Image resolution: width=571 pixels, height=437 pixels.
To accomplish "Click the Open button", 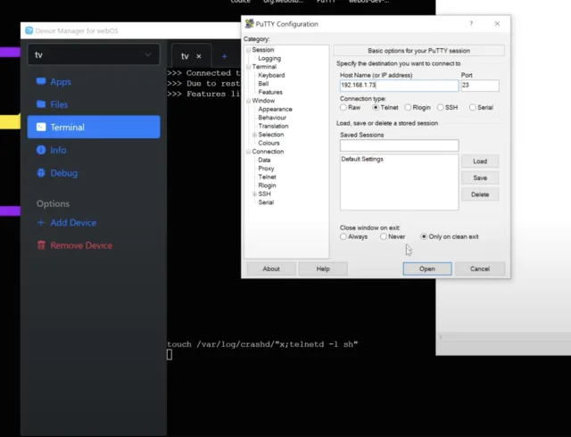I will coord(427,268).
